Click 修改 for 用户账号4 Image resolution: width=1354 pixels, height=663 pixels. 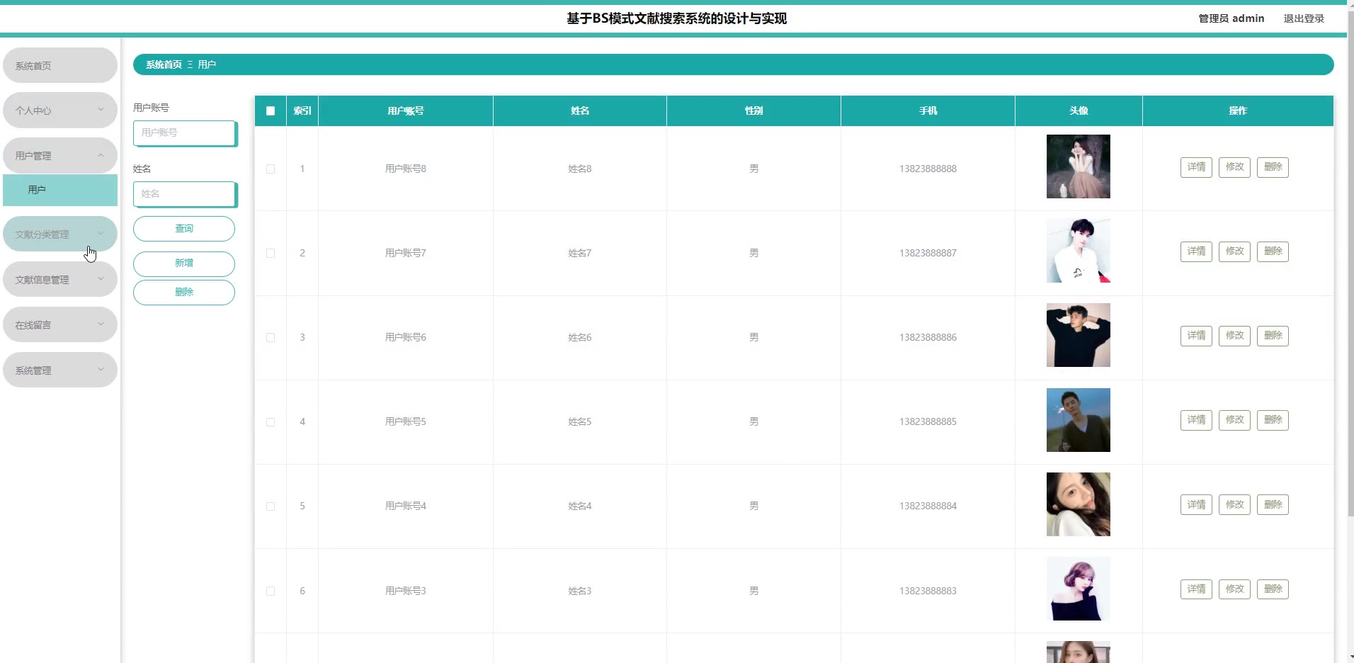point(1234,504)
